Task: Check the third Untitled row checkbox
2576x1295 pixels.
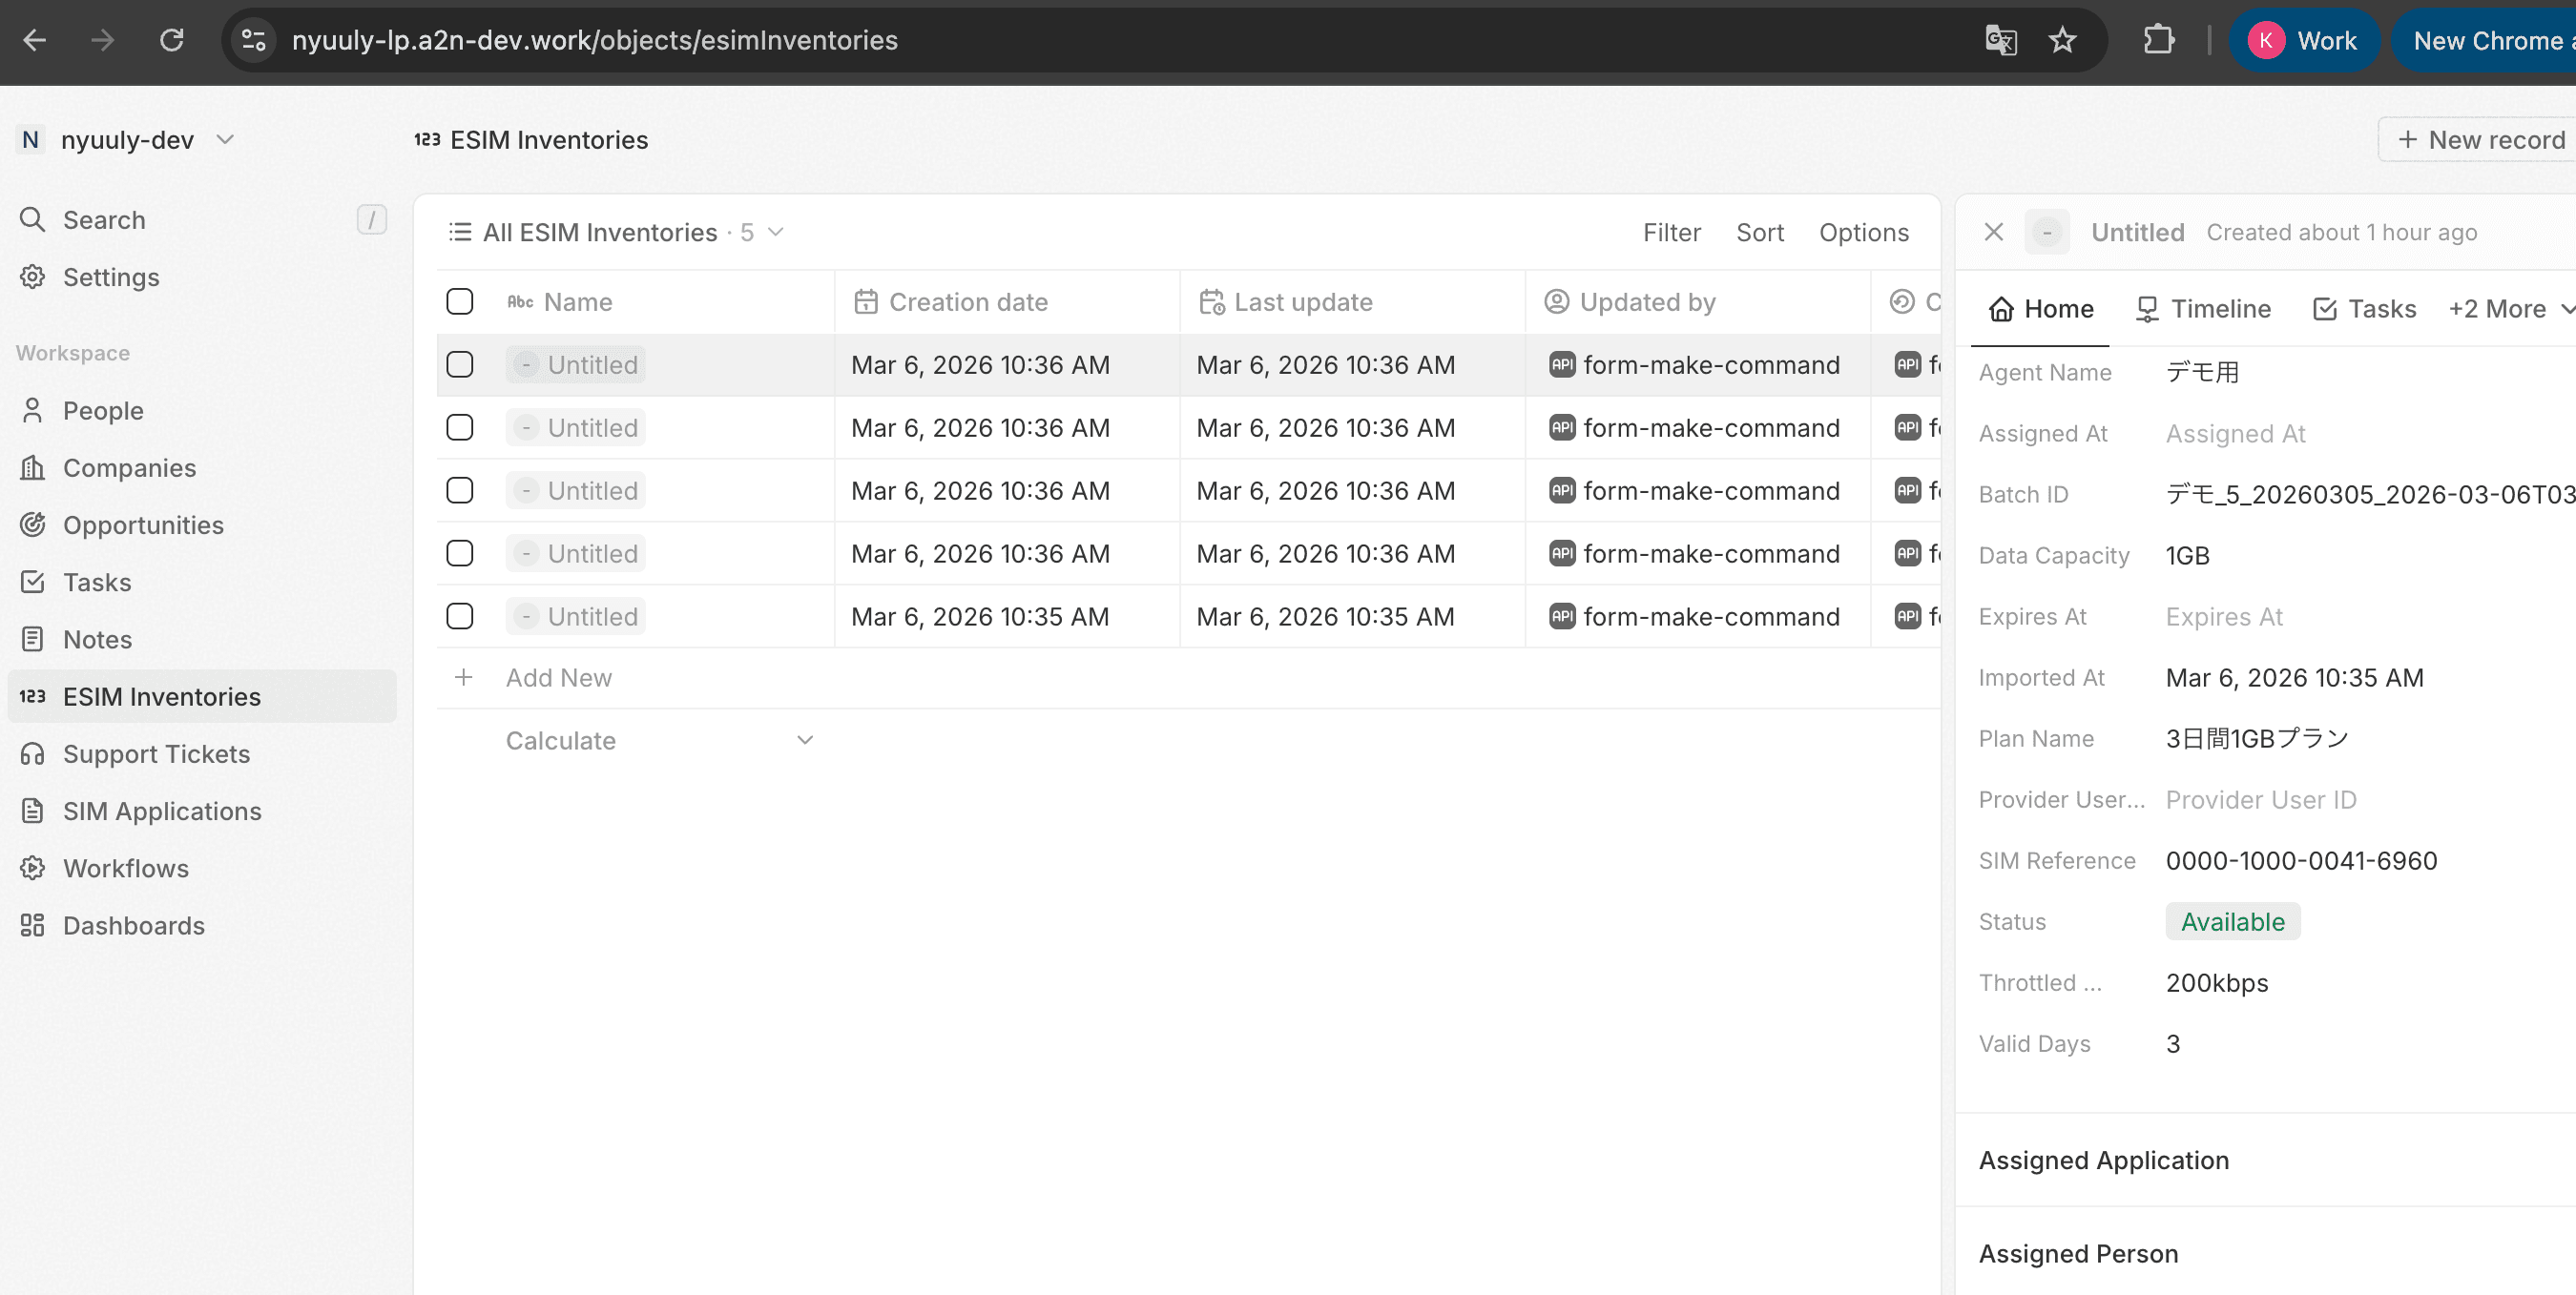Action: point(460,489)
